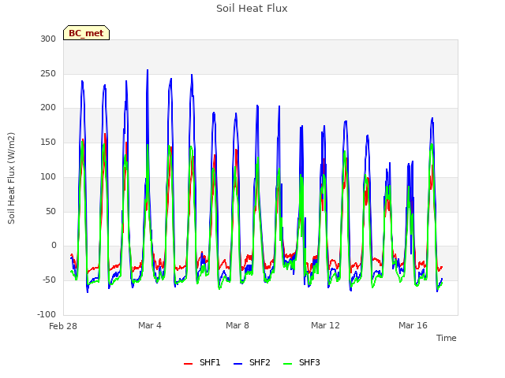Viewport: 505px width, 378px height.
Task: Click the Mar 8 x-axis label
Action: [238, 325]
